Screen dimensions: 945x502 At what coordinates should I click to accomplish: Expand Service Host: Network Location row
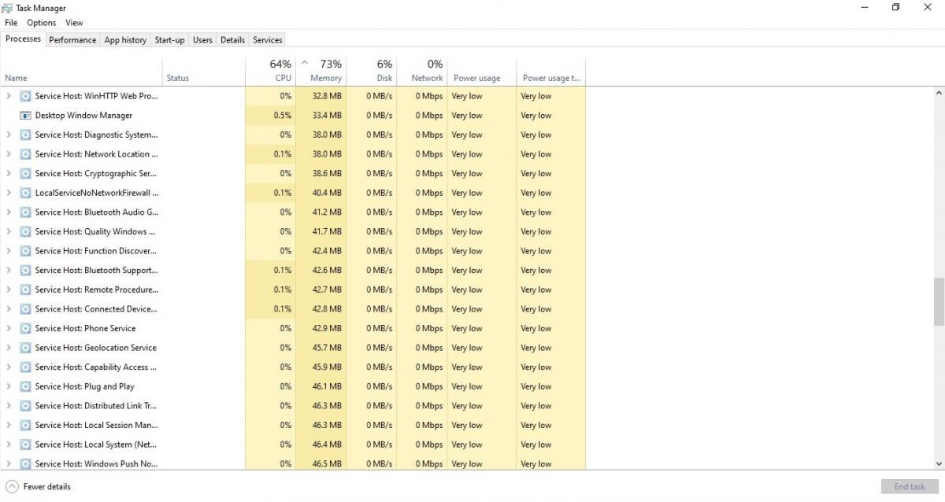point(9,154)
